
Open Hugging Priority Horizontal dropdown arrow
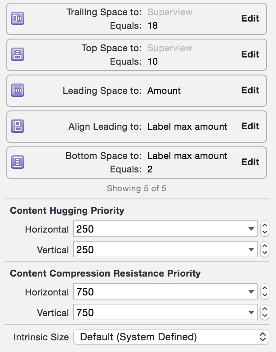[x=251, y=229]
